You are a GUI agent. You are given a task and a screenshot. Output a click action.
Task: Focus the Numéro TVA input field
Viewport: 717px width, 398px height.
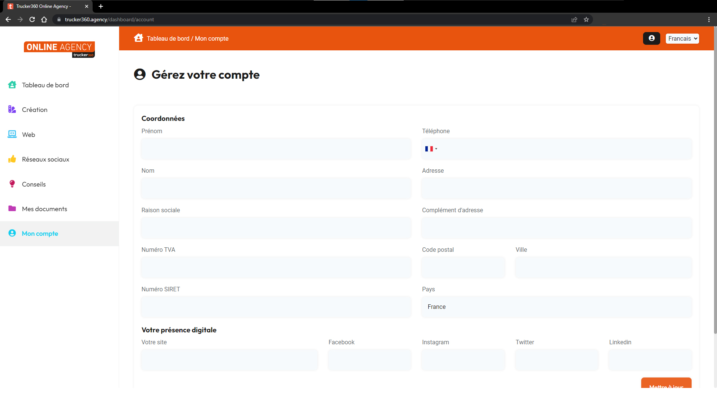tap(276, 267)
